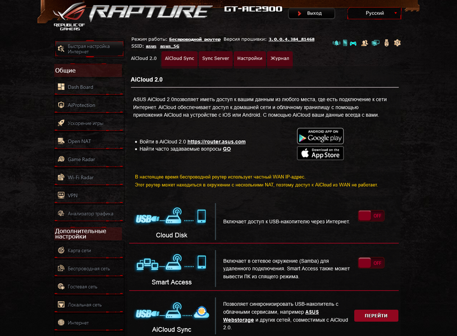Switch to the AiCloud Sync tab

point(179,58)
